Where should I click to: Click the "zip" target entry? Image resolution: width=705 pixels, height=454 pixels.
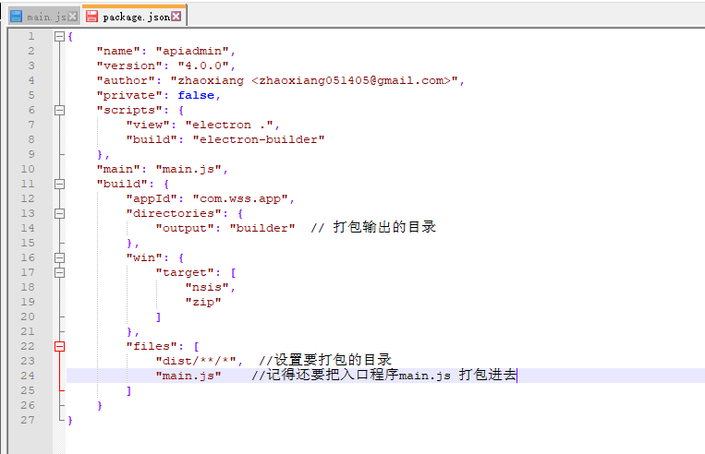click(x=203, y=303)
